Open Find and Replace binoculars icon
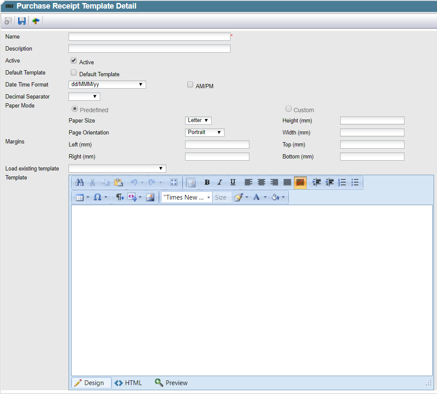This screenshot has width=437, height=394. tap(79, 182)
